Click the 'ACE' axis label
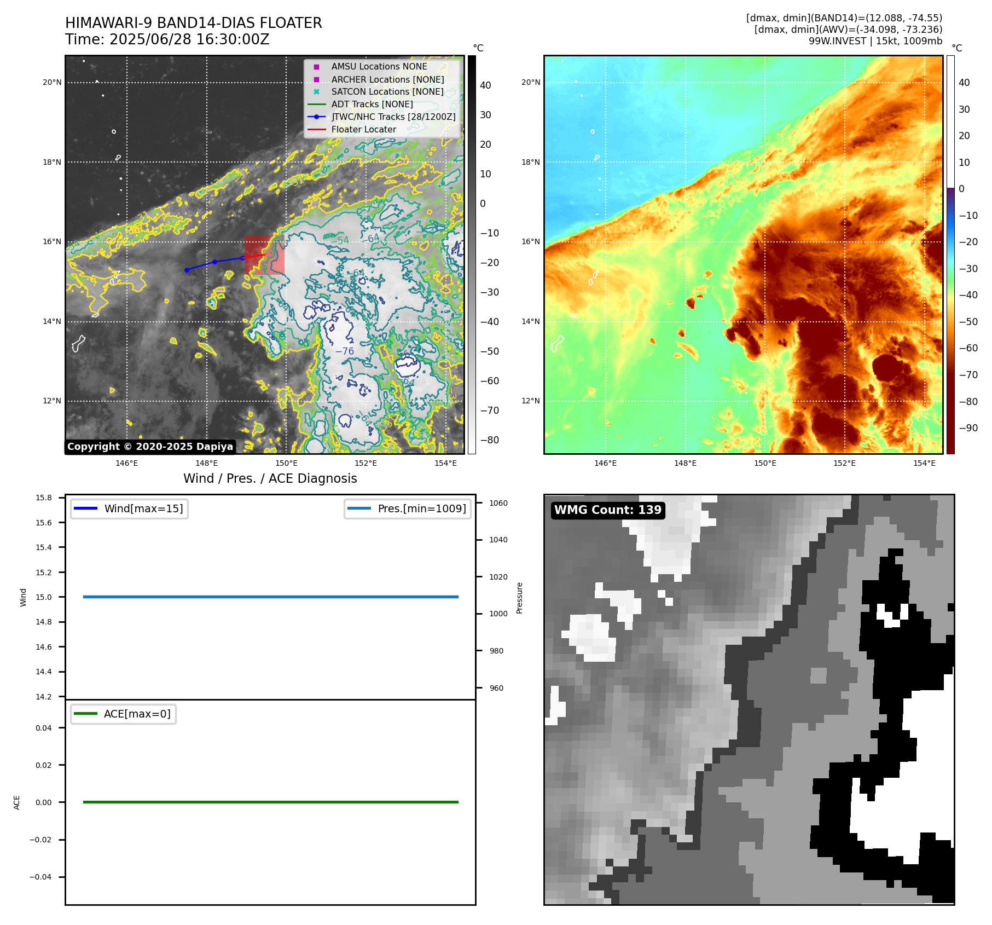The image size is (992, 925). (16, 802)
